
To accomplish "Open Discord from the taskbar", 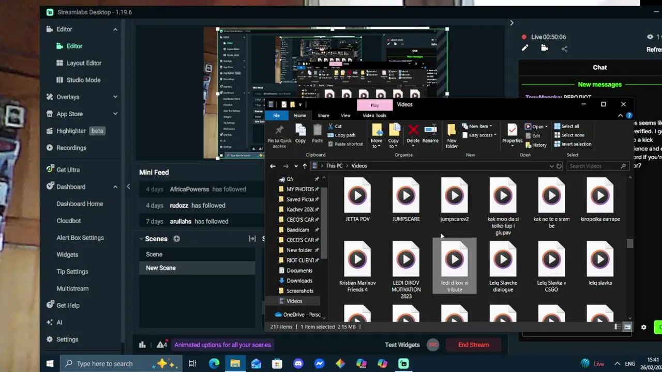I will [298, 364].
